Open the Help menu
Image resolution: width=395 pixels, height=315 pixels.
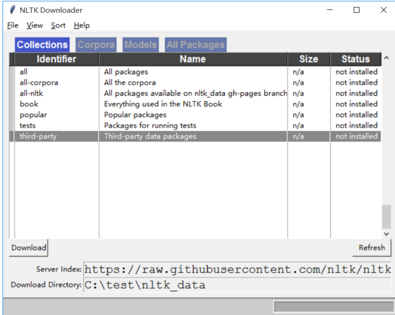pos(82,26)
